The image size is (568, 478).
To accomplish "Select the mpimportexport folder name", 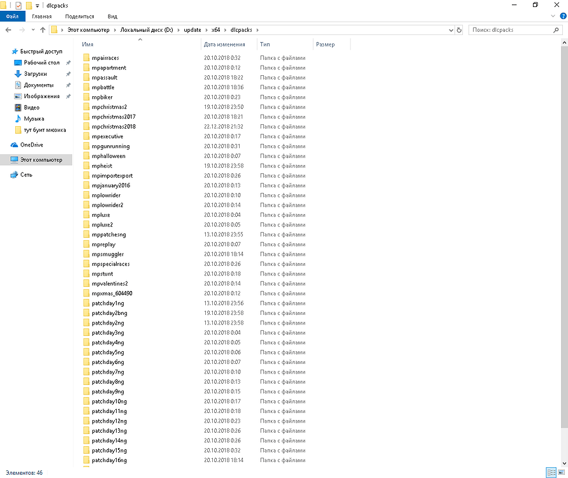I will tap(112, 176).
